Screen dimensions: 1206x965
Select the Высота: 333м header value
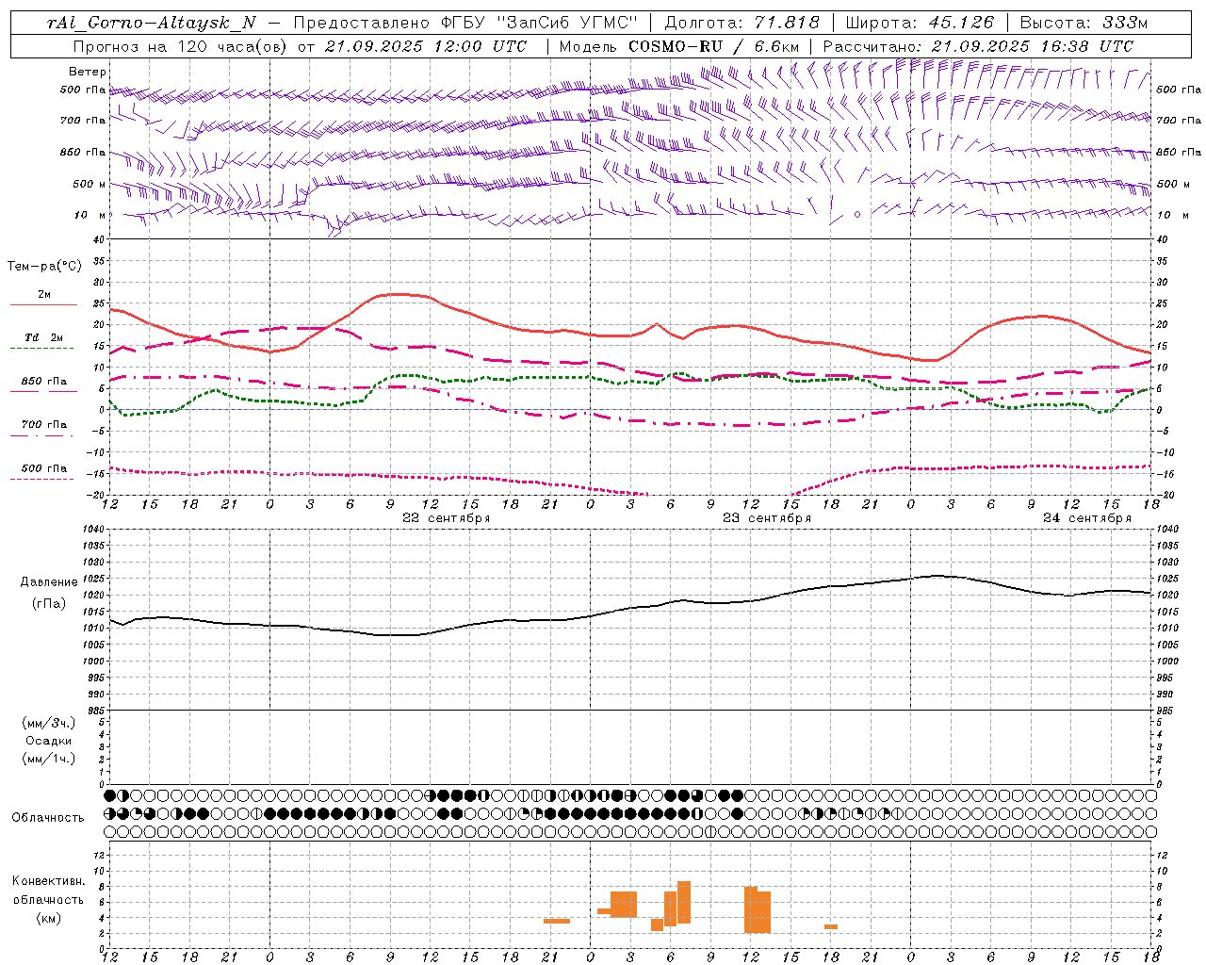click(1083, 24)
